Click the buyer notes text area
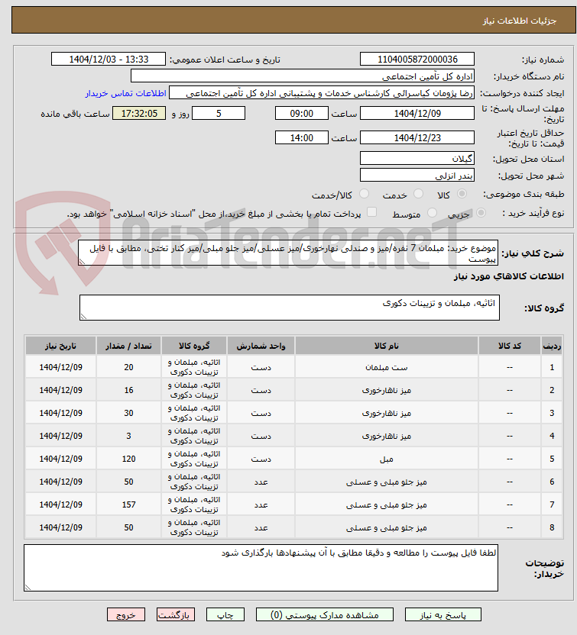 coord(261,568)
